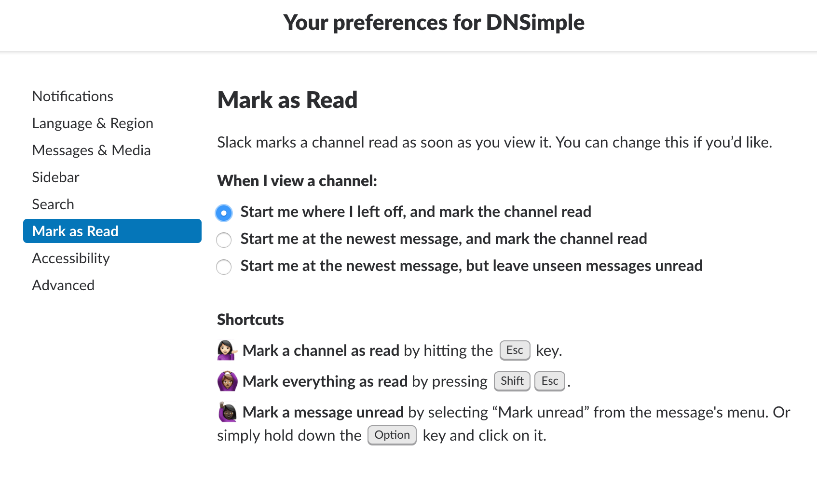Click the Esc key badge after 'hitting the'
817x485 pixels.
click(515, 350)
